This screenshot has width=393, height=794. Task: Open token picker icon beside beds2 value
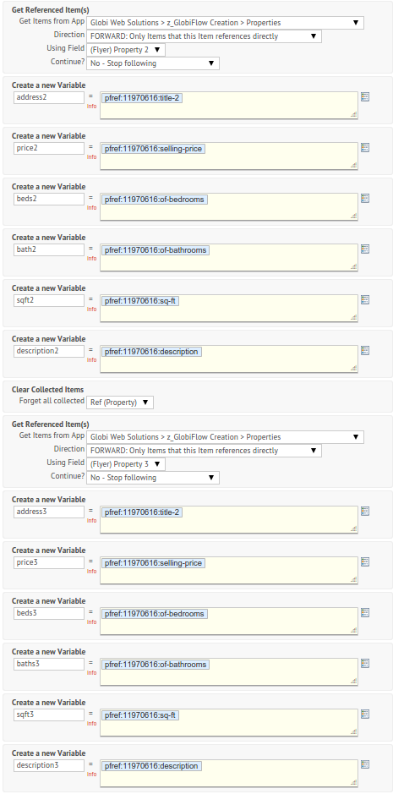[364, 198]
